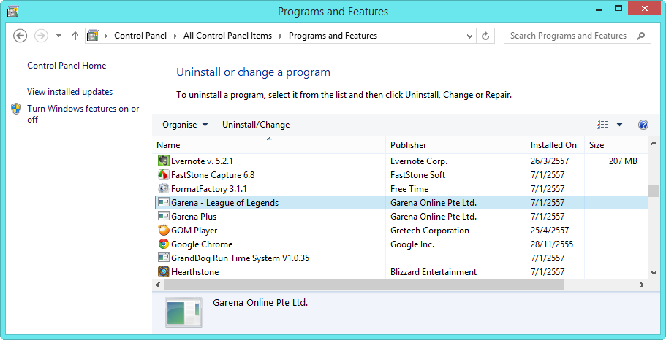Click the Garena - League of Legends icon
This screenshot has height=340, width=666.
pyautogui.click(x=164, y=203)
